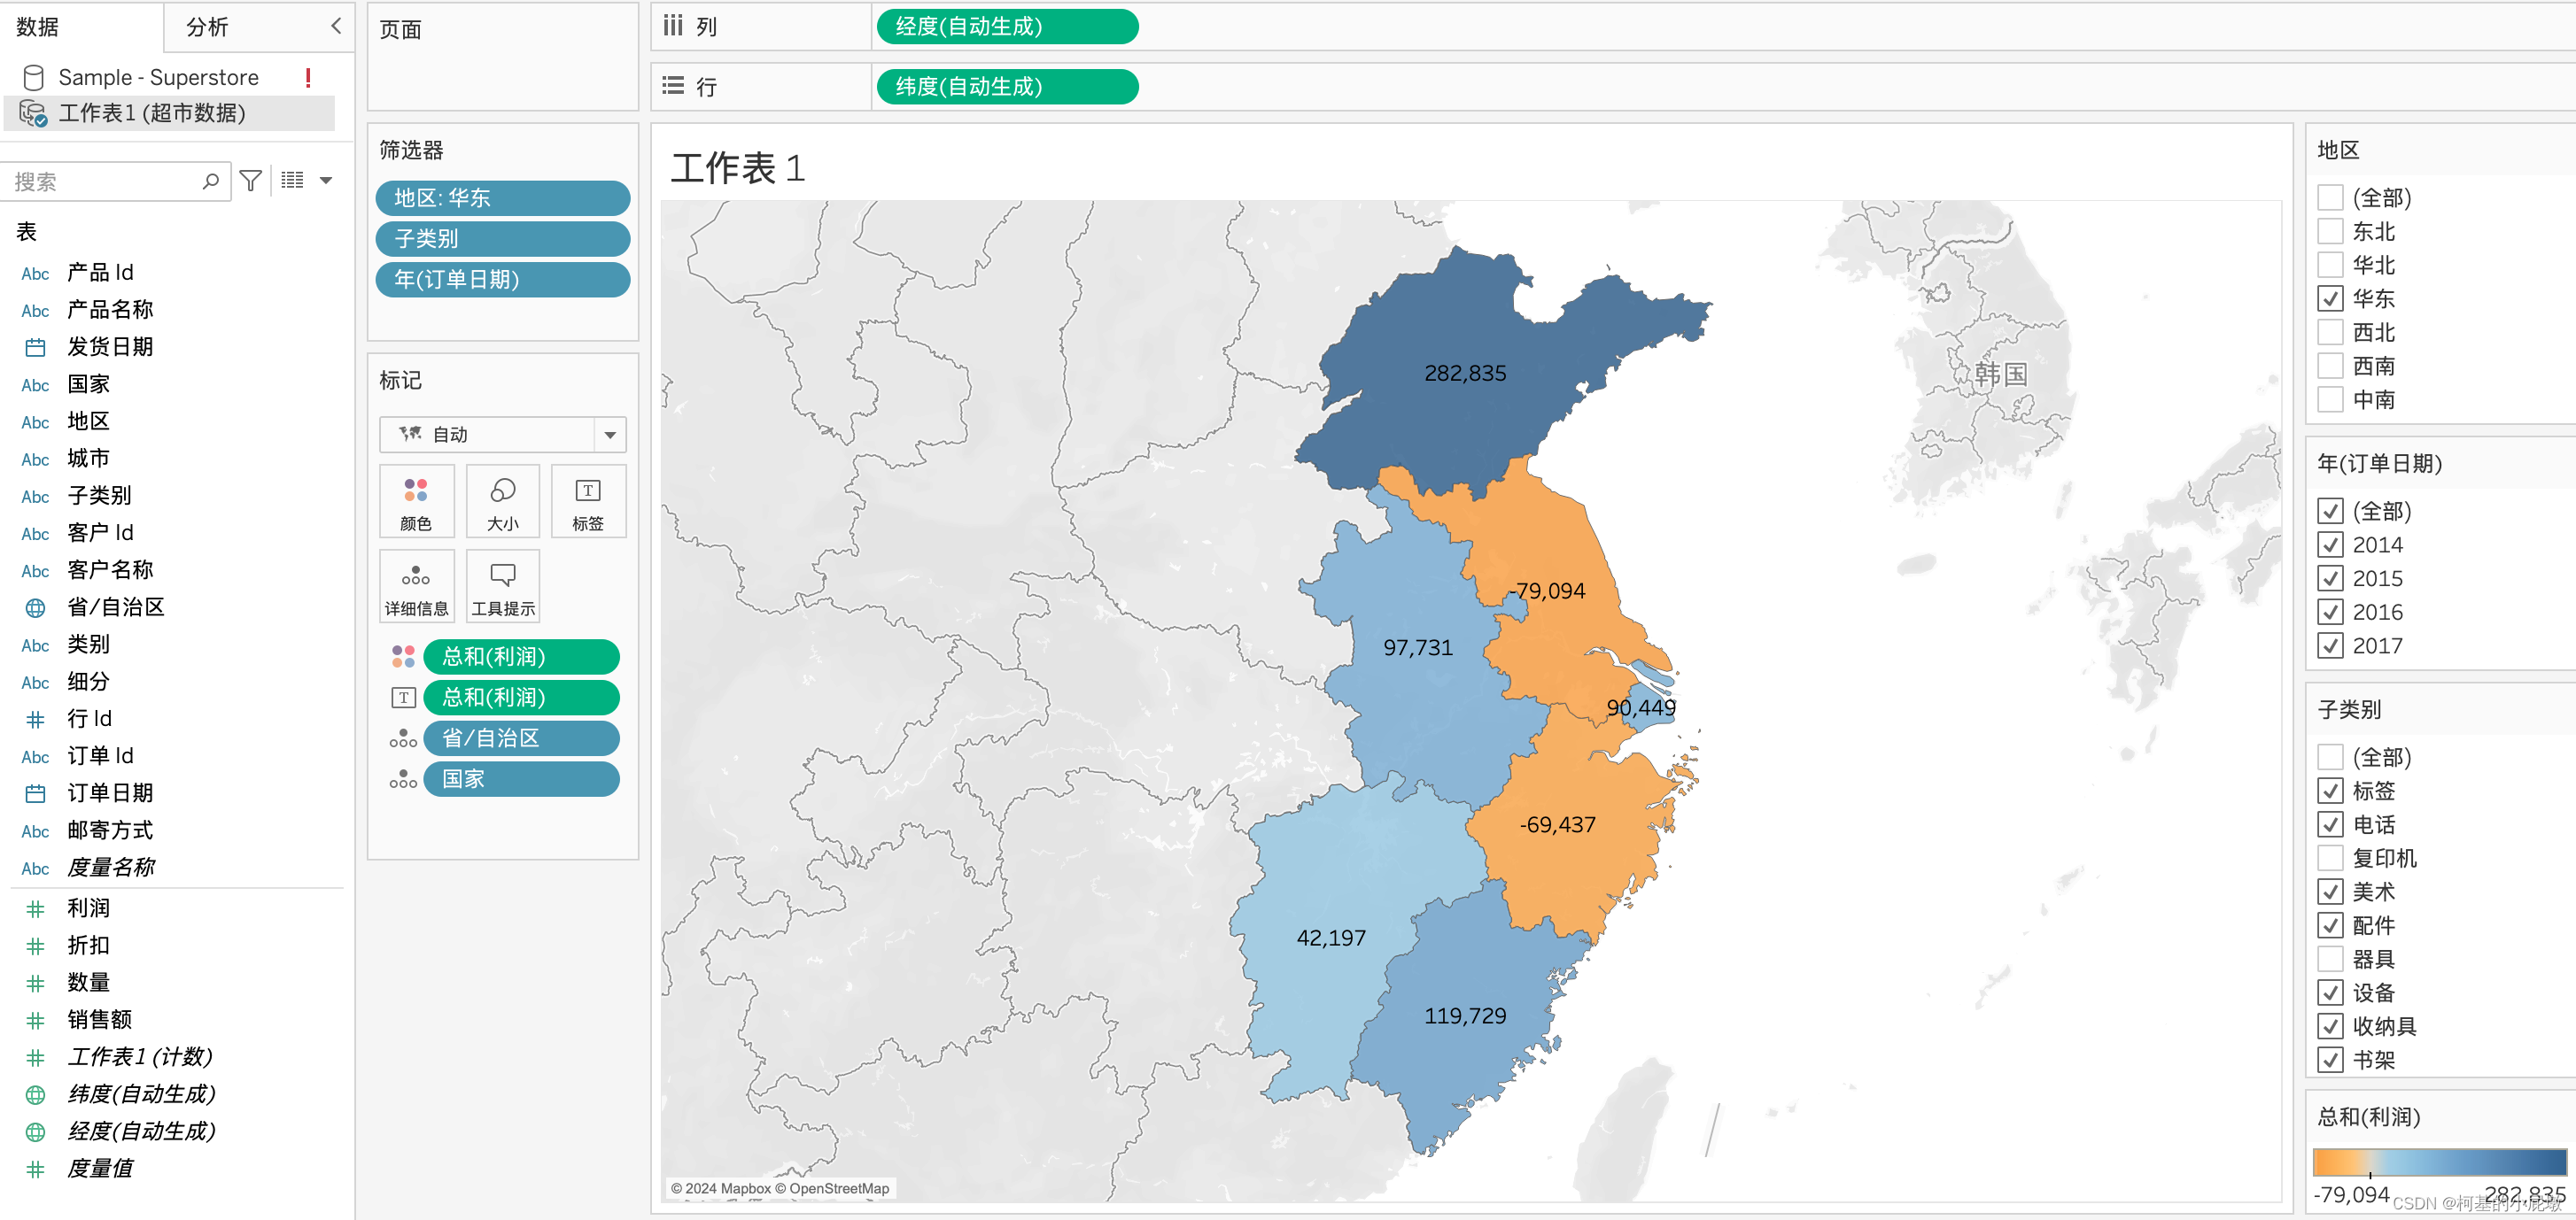
Task: Click the 总和(利润) color legend gradient
Action: pyautogui.click(x=2439, y=1162)
